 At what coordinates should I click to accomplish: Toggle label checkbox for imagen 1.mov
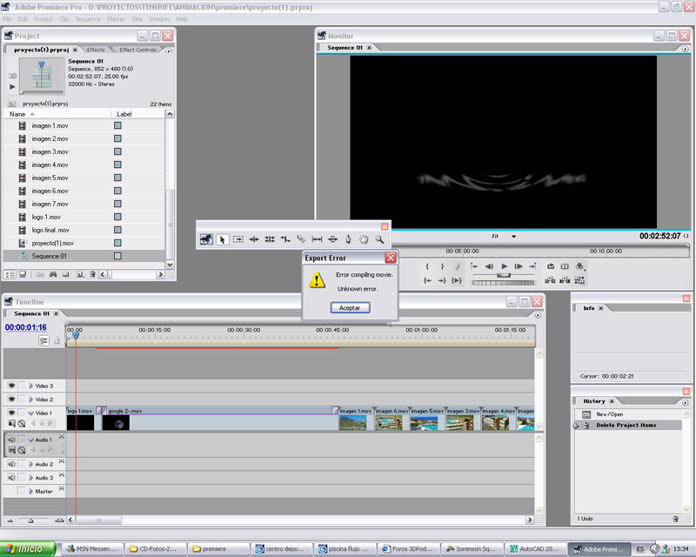117,125
